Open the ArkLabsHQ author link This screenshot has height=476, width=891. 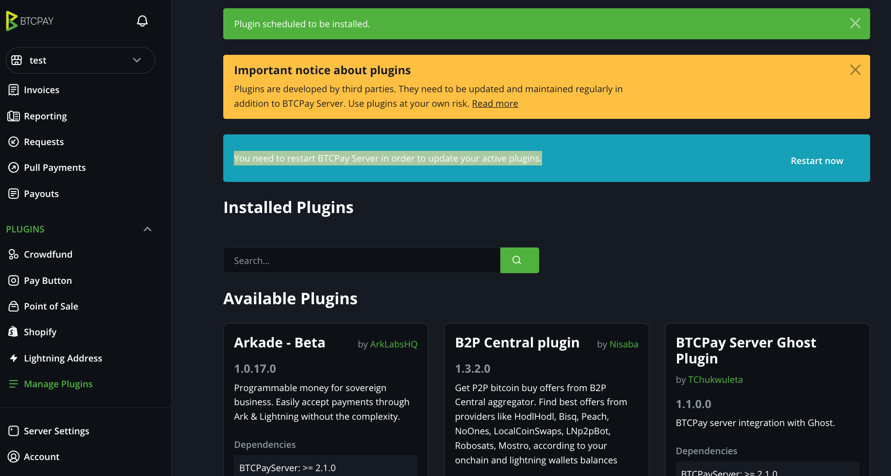pos(394,344)
